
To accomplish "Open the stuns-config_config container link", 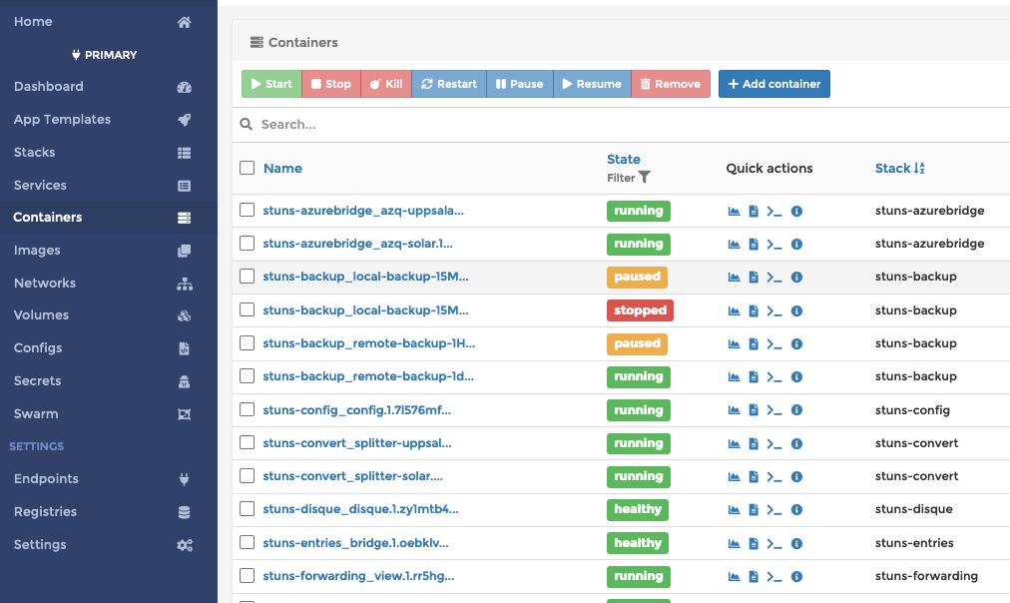I will coord(357,410).
